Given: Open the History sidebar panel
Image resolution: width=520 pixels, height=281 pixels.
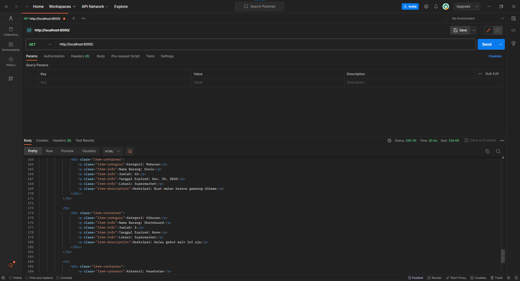Looking at the screenshot, I should 11,62.
